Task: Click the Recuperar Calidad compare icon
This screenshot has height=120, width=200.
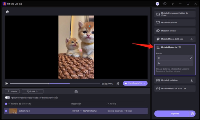Action: point(158,14)
